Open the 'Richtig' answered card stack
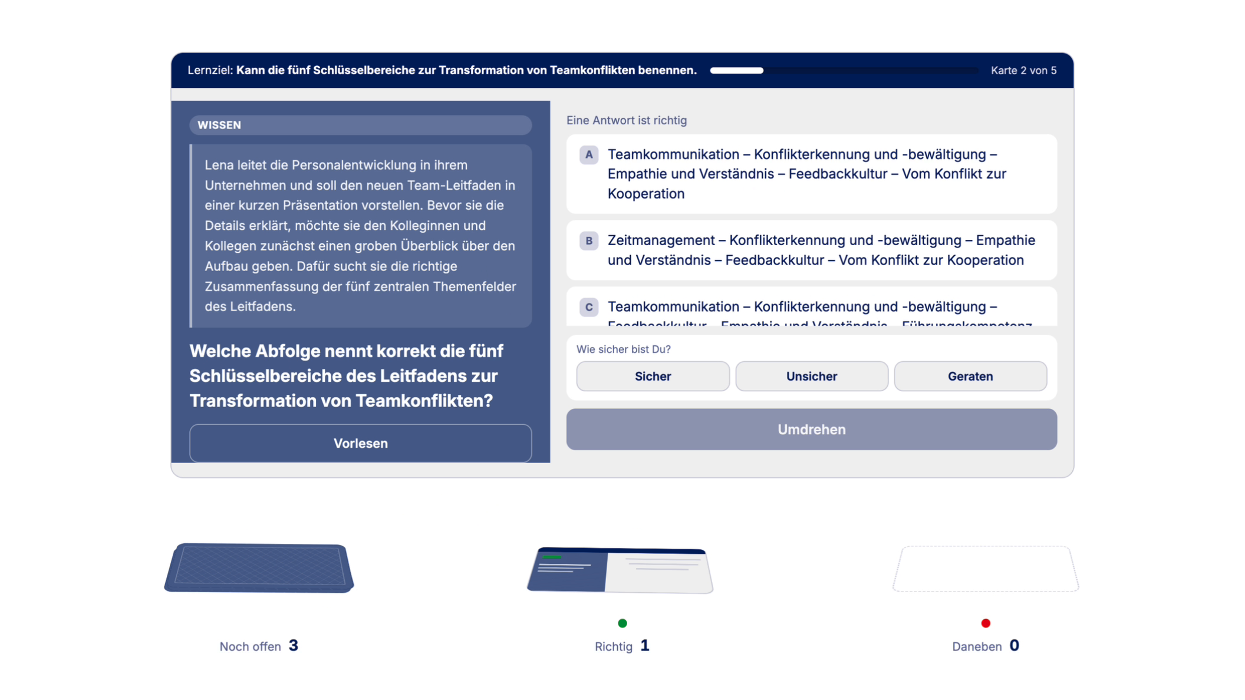 pyautogui.click(x=620, y=570)
